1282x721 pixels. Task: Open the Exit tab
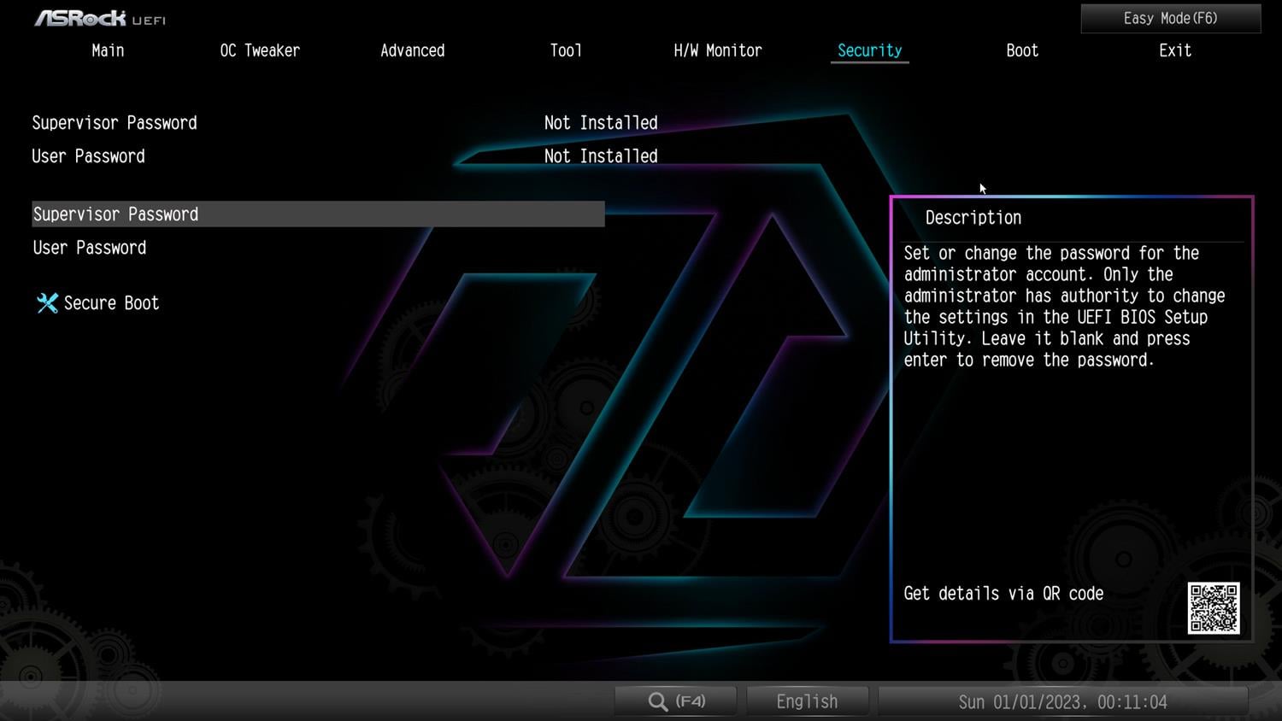tap(1174, 50)
